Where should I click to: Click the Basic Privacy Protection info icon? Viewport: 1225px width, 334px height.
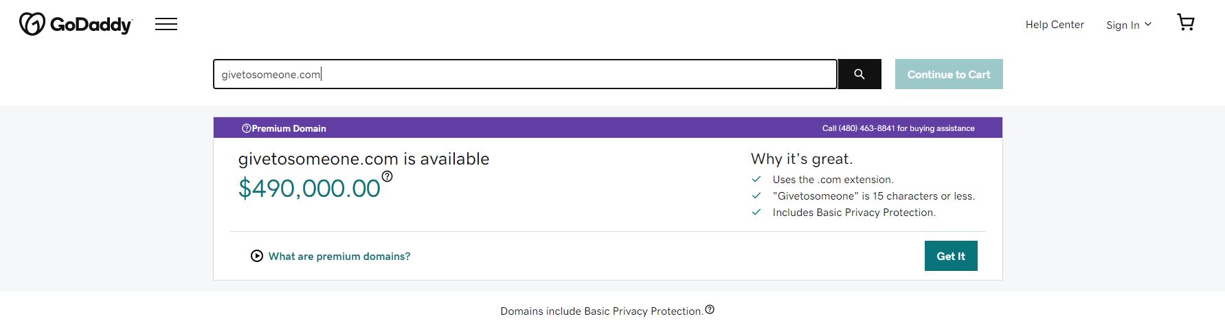coord(710,309)
